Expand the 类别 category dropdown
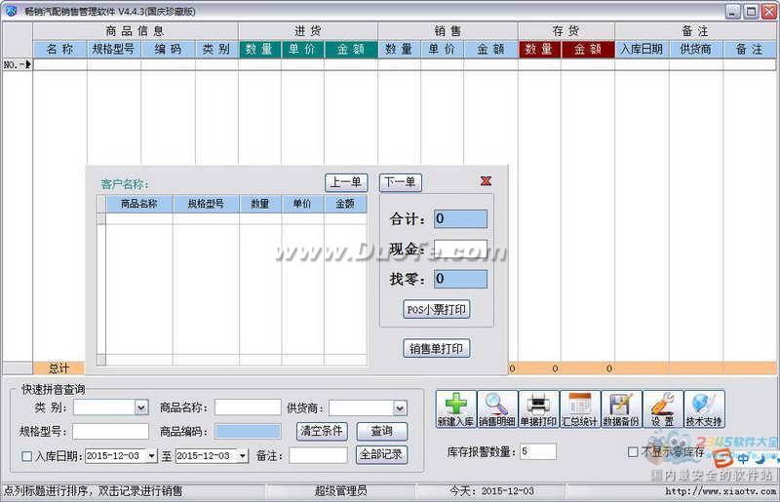The width and height of the screenshot is (780, 502). coord(141,407)
